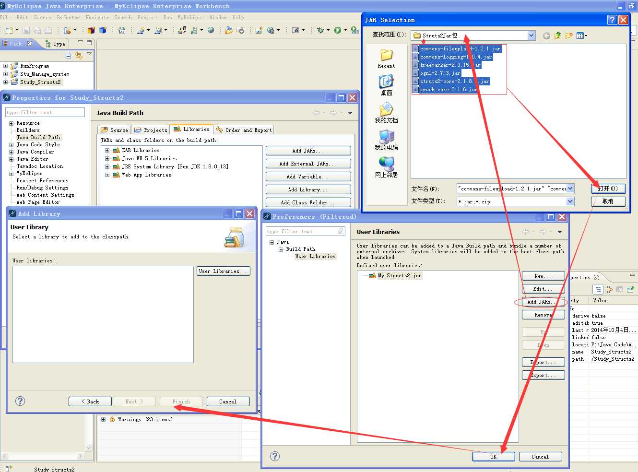
Task: Expand JRE System Library entry
Action: click(107, 167)
